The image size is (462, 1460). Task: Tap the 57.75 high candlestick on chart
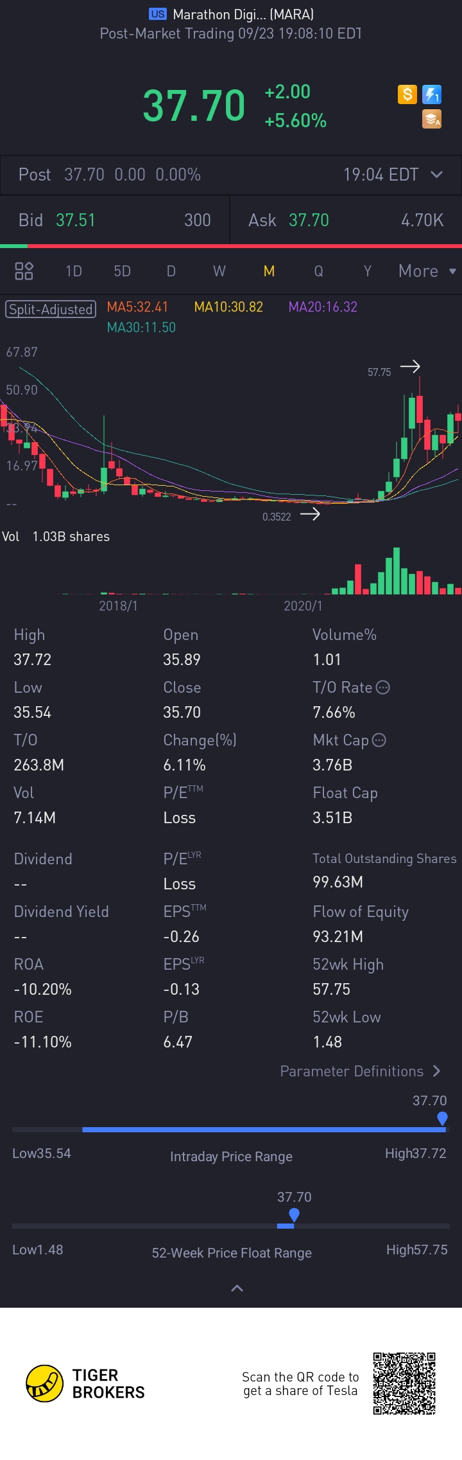point(420,409)
